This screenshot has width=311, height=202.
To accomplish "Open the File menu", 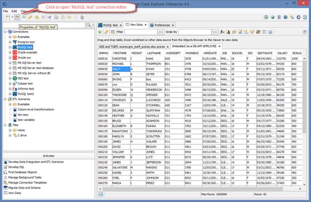I will (6, 11).
